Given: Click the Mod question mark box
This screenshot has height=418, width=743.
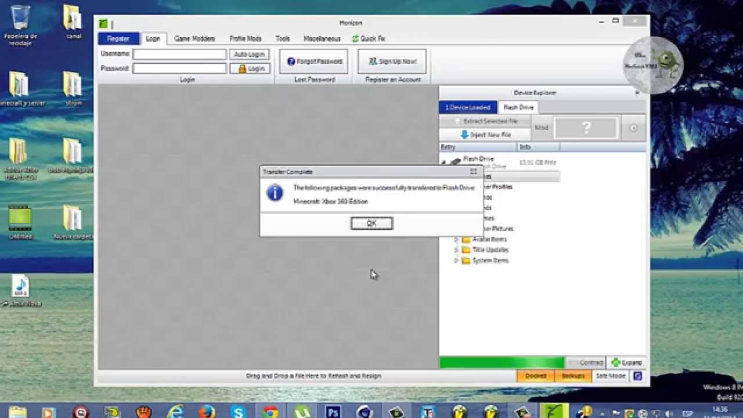Looking at the screenshot, I should pos(586,128).
